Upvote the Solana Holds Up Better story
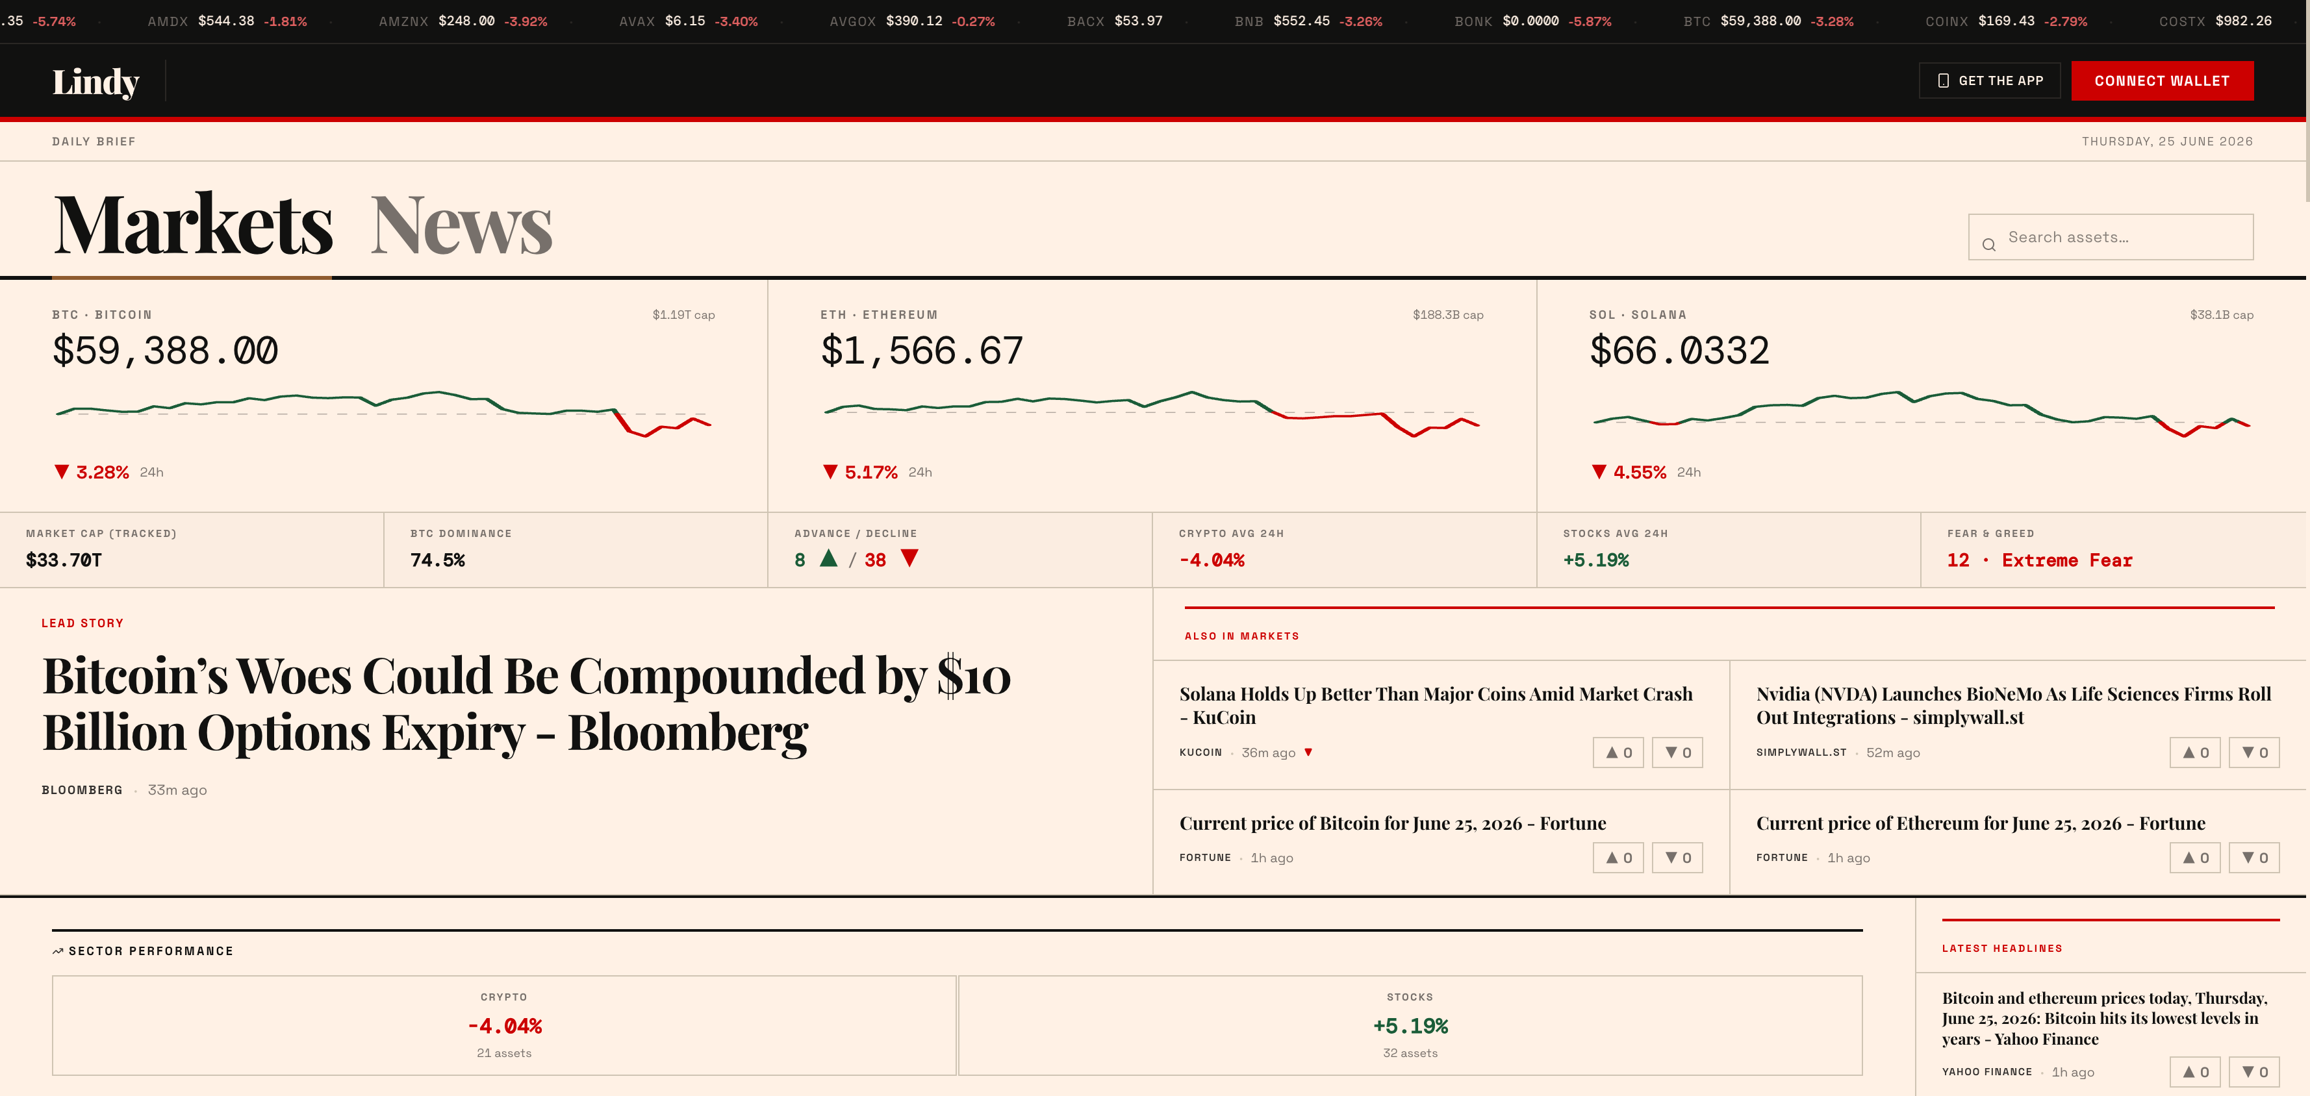Viewport: 2310px width, 1096px height. point(1618,753)
